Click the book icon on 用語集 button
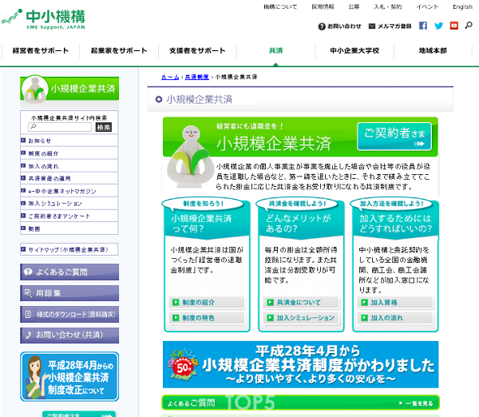Screen dimensions: 479x417 tap(28, 293)
